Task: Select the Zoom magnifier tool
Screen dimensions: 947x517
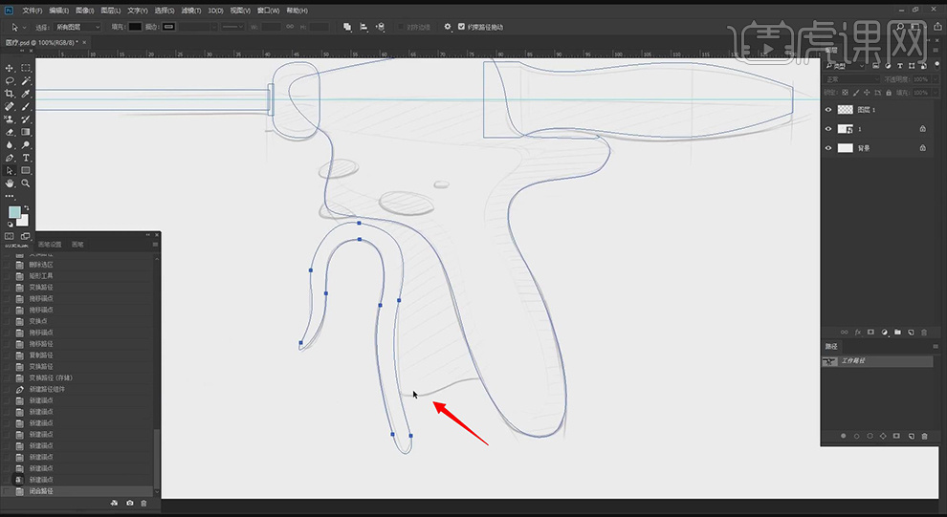Action: (x=26, y=183)
